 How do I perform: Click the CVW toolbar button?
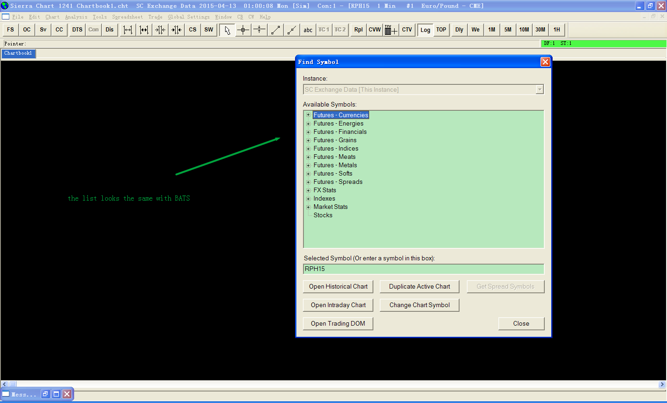pos(375,30)
